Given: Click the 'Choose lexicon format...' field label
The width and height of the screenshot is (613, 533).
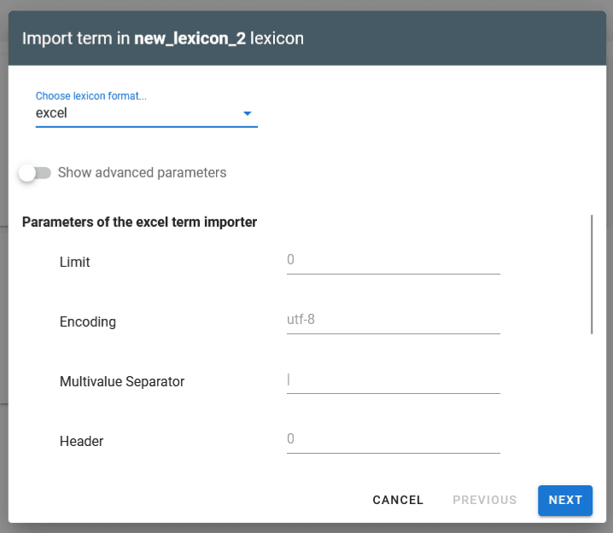Looking at the screenshot, I should (x=90, y=96).
